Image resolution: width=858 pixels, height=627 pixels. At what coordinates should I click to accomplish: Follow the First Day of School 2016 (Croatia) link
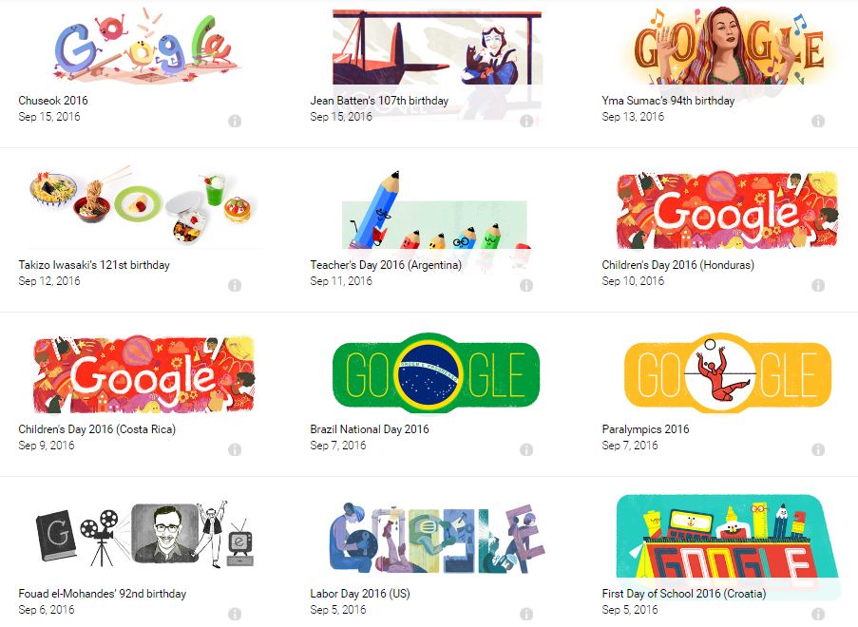[x=684, y=594]
